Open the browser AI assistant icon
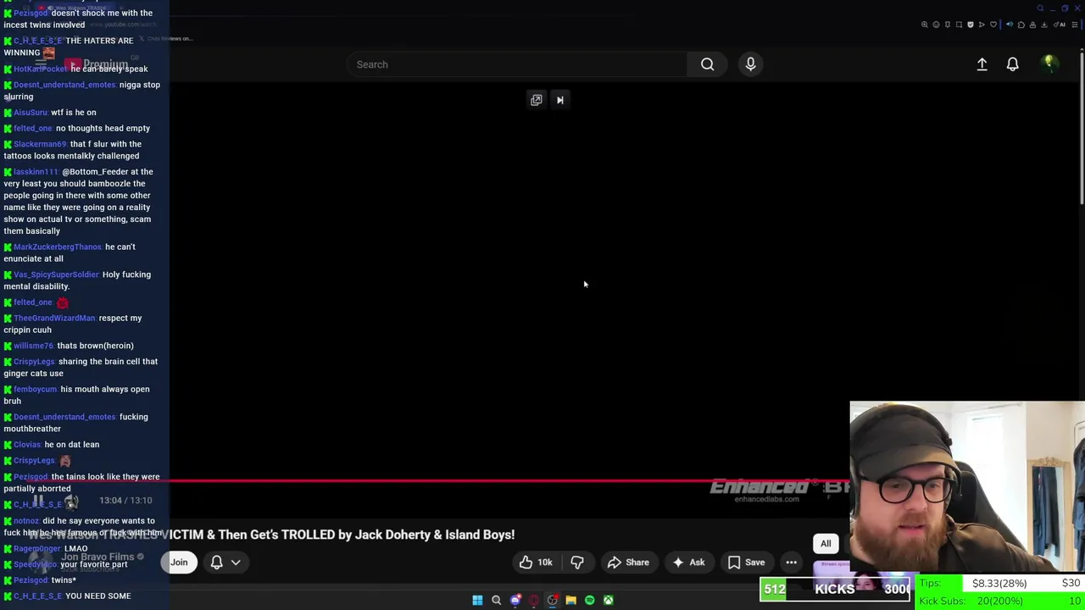1085x610 pixels. pos(1060,25)
